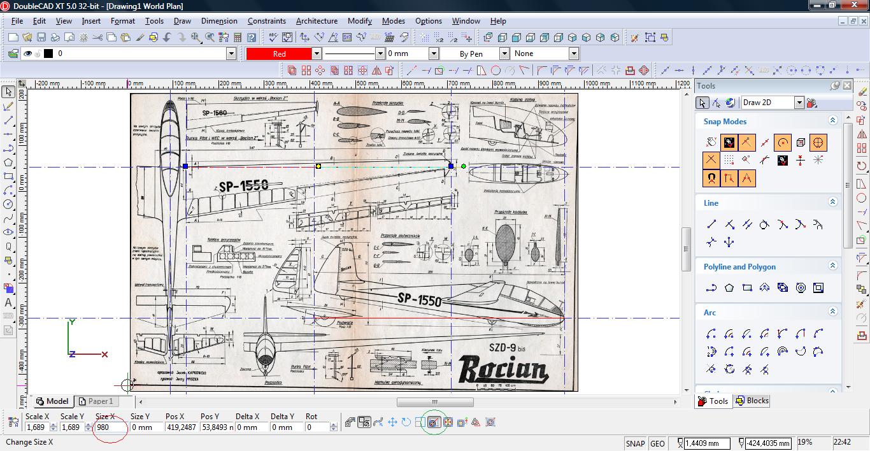Open the Draw 2D palette dropdown
This screenshot has width=870, height=451.
click(799, 103)
